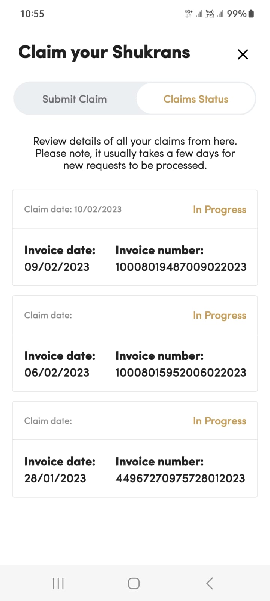The height and width of the screenshot is (601, 270).
Task: Tap the Claim date: 10/02/2023 header
Action: (73, 210)
